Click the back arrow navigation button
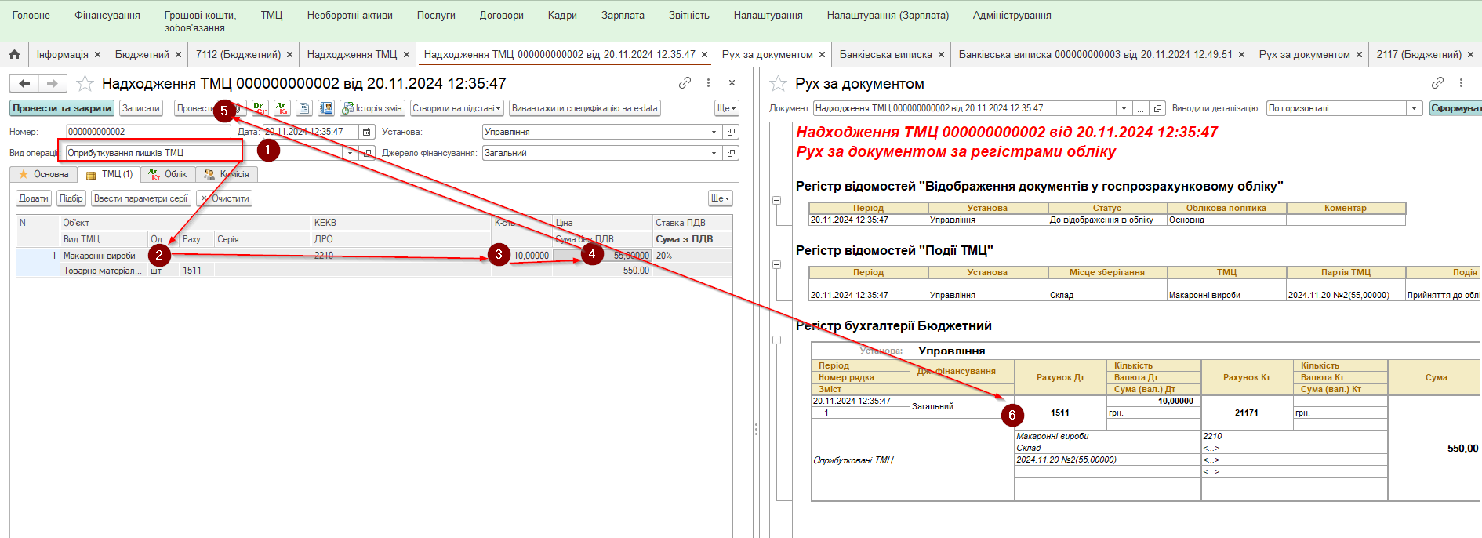Viewport: 1482px width, 538px height. [24, 83]
